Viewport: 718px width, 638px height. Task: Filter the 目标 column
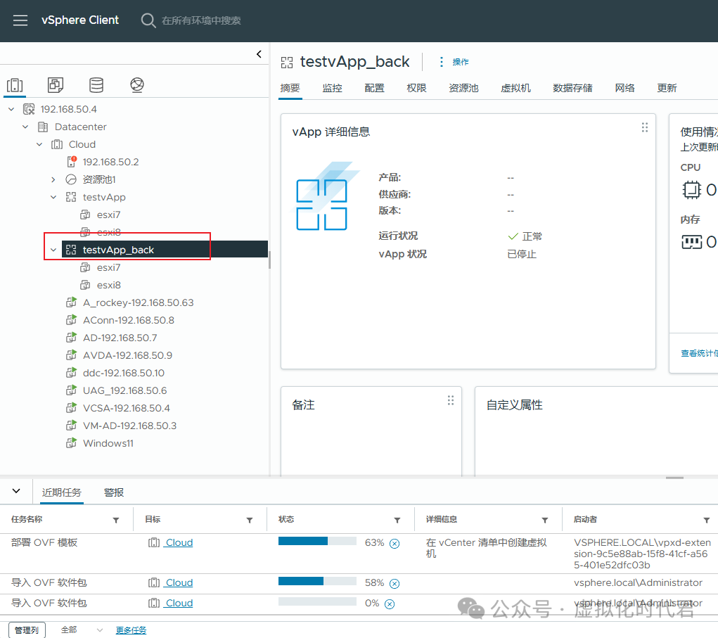pyautogui.click(x=250, y=521)
